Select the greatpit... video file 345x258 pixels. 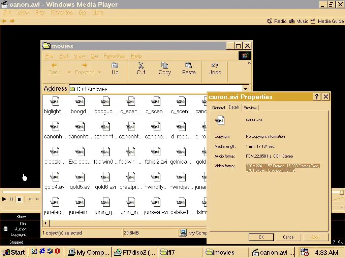pos(131,181)
